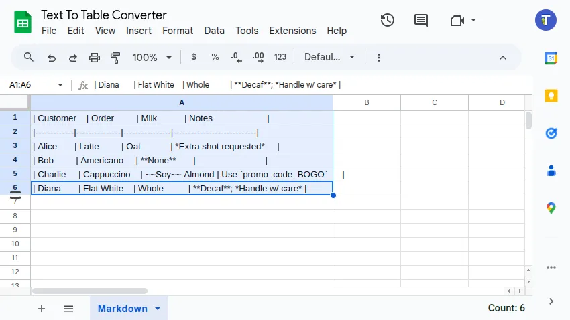Screen dimensions: 570x320
Task: Open the Tools menu
Action: (x=247, y=31)
